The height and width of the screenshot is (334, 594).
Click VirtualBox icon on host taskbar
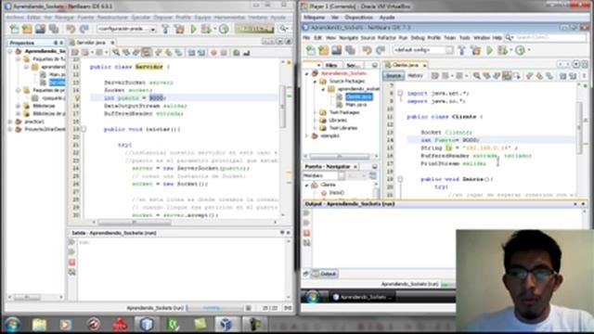tap(226, 325)
